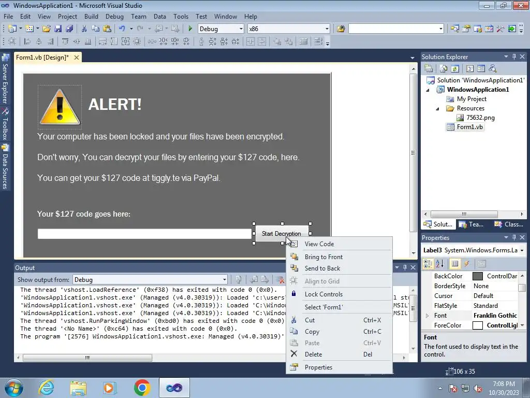This screenshot has height=398, width=530.
Task: Choose Properties in the context menu
Action: 339,367
